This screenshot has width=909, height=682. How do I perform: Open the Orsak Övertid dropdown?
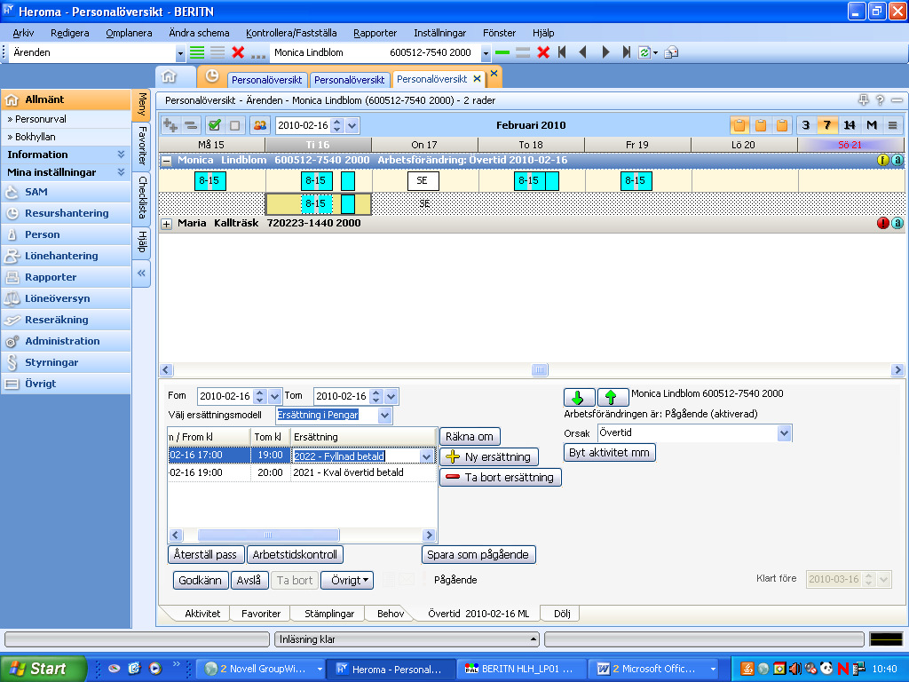[x=784, y=433]
